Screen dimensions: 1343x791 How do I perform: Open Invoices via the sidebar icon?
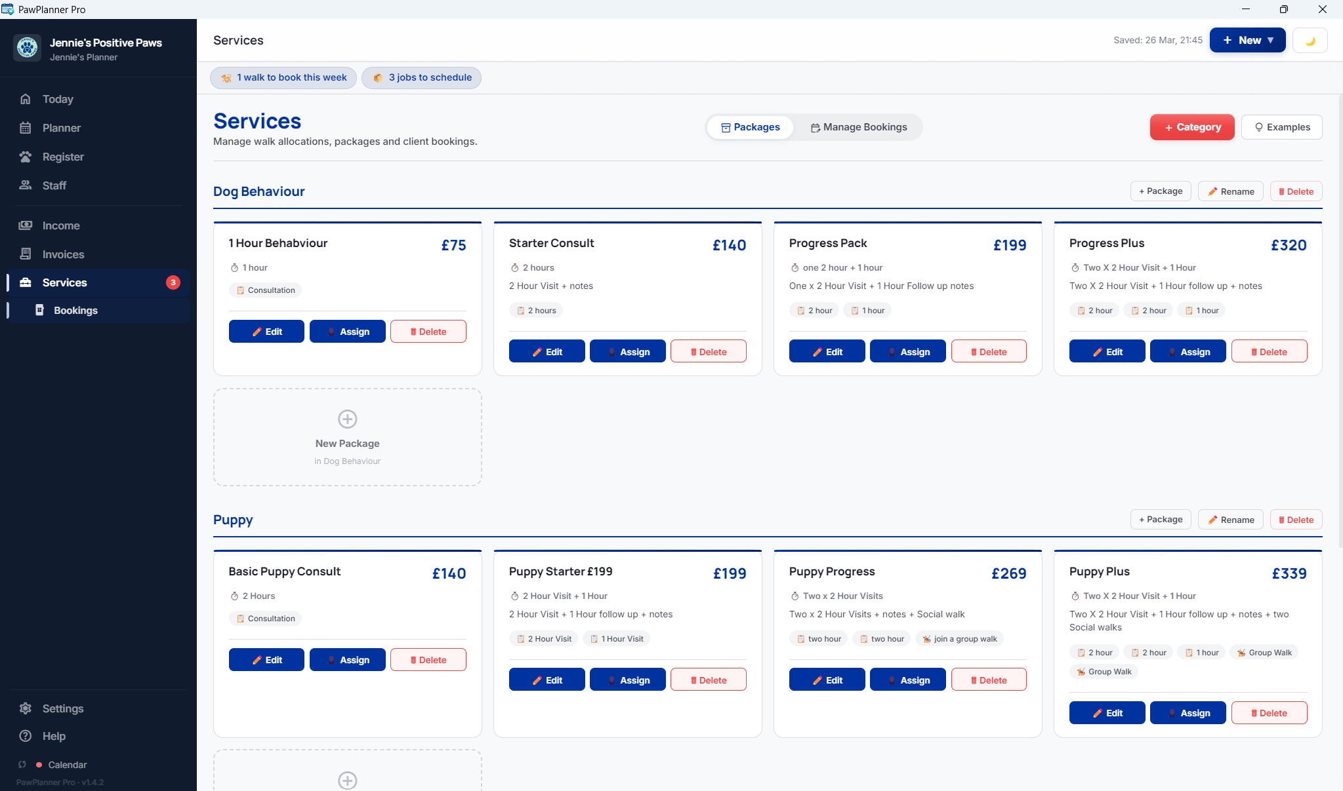pyautogui.click(x=25, y=254)
